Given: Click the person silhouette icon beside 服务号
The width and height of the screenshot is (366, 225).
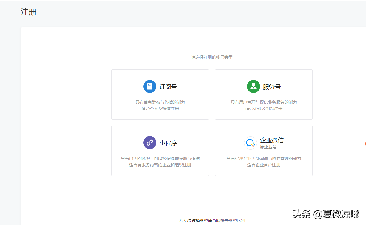Looking at the screenshot, I should point(253,86).
